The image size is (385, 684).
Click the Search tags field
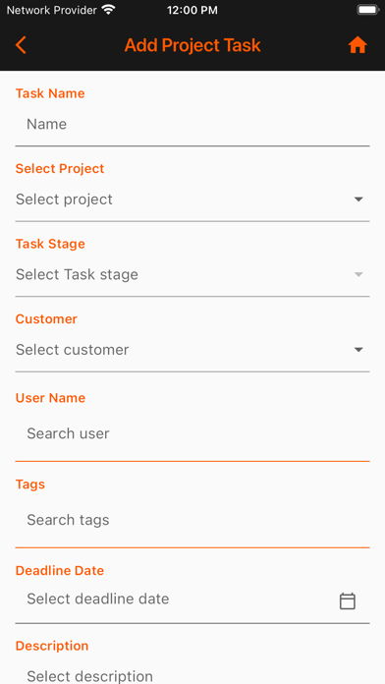click(x=192, y=521)
